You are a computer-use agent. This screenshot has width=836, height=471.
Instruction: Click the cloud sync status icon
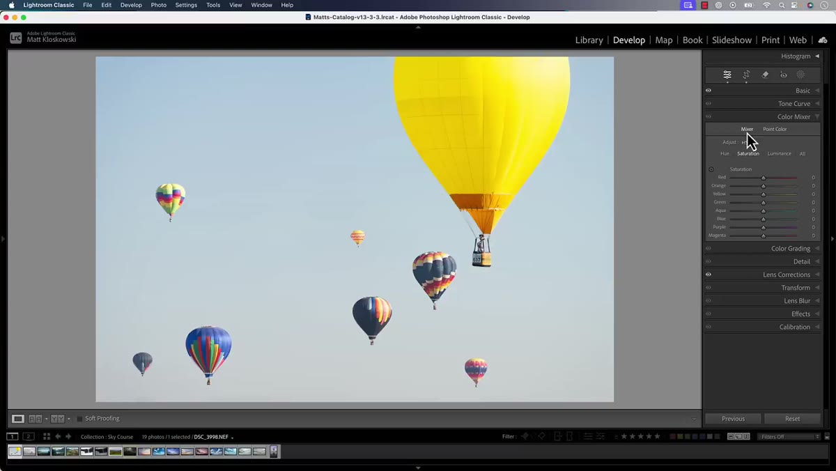point(823,40)
